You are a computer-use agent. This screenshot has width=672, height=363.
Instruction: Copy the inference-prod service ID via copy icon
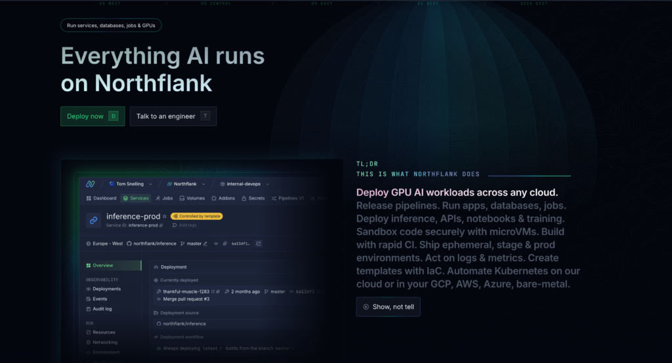click(161, 225)
